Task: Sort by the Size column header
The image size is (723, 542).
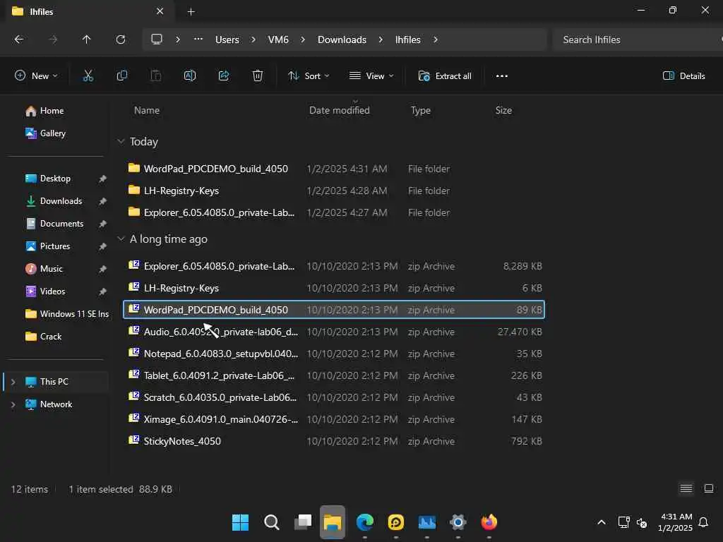Action: click(x=503, y=110)
